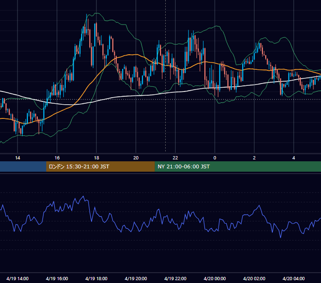
Task: Click the blue session bar before London
Action: point(23,166)
